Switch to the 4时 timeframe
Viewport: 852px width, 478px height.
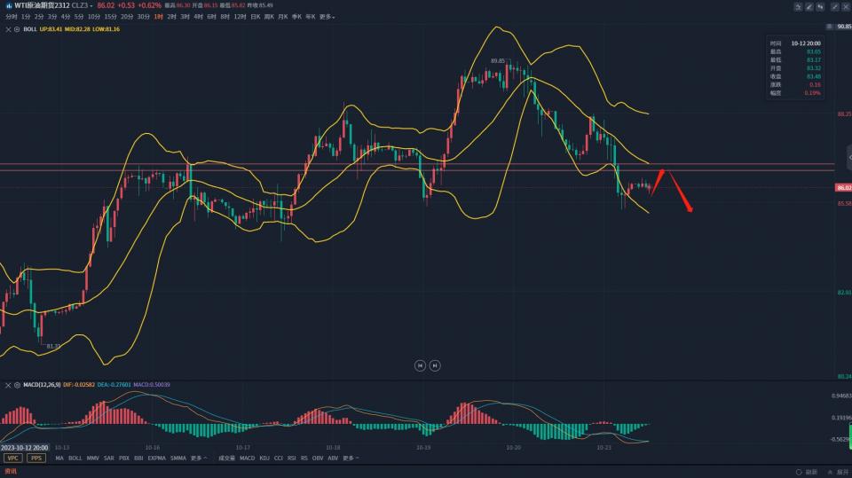point(198,17)
